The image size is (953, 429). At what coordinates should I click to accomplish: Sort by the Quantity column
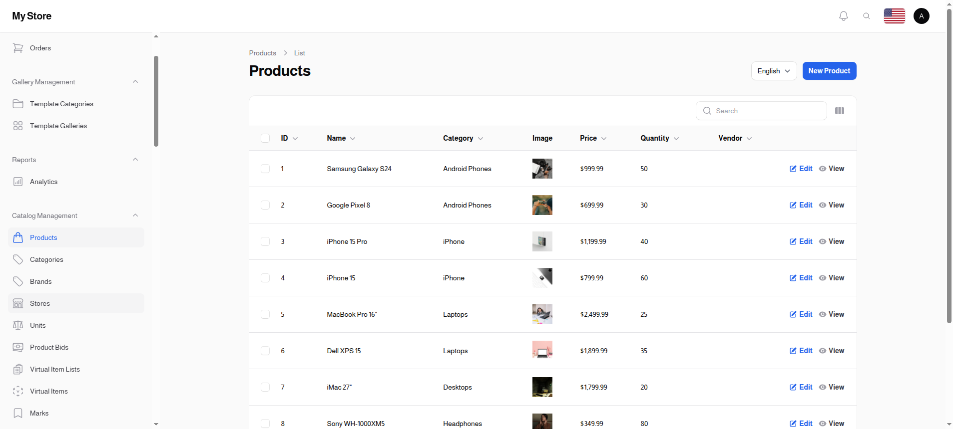coord(660,138)
